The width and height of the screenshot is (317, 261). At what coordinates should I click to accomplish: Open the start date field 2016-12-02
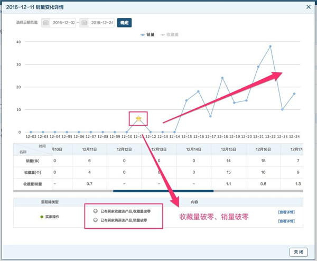tap(64, 23)
